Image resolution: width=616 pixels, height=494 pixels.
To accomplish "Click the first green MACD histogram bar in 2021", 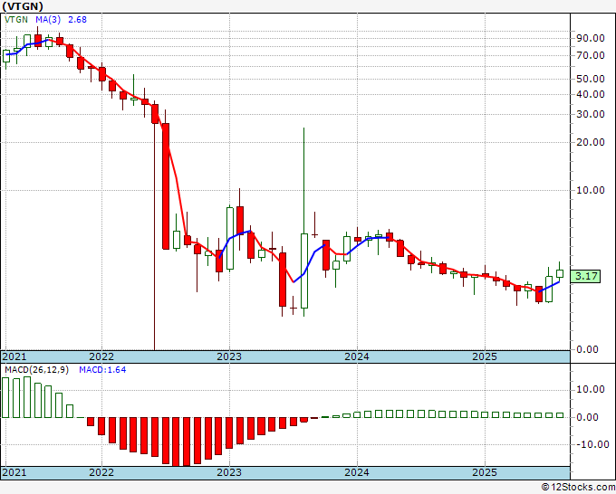I will [x=5, y=397].
